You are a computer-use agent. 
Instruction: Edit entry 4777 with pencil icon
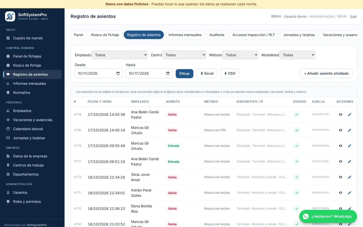pyautogui.click(x=350, y=161)
